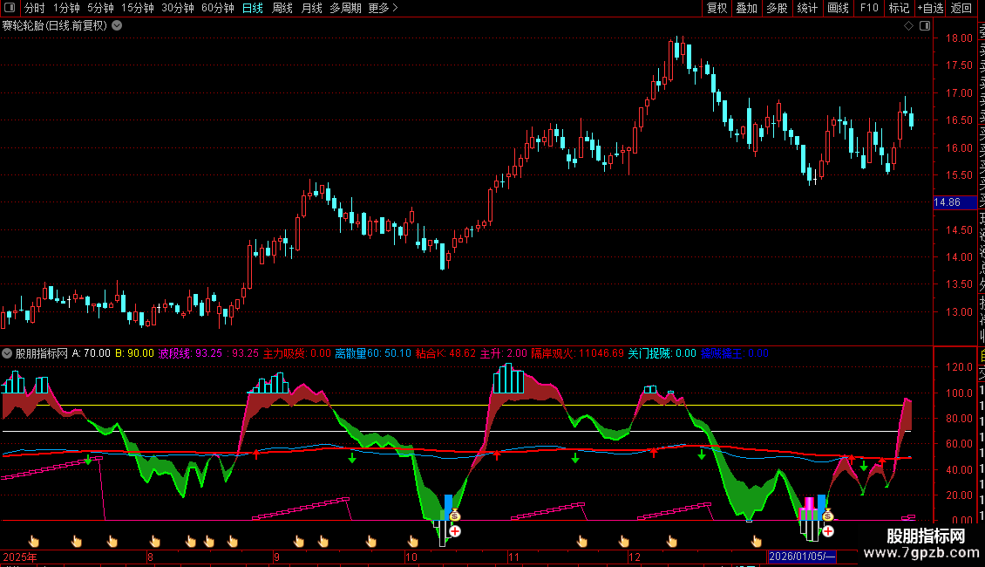This screenshot has width=985, height=567.
Task: Click the 统计 statistics button
Action: point(807,8)
